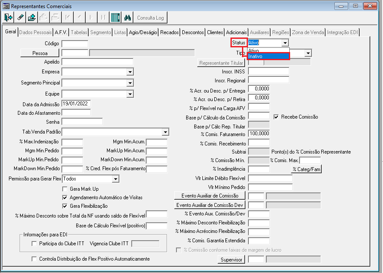Click the % Comis. Max. field
This screenshot has width=383, height=273.
(310, 160)
